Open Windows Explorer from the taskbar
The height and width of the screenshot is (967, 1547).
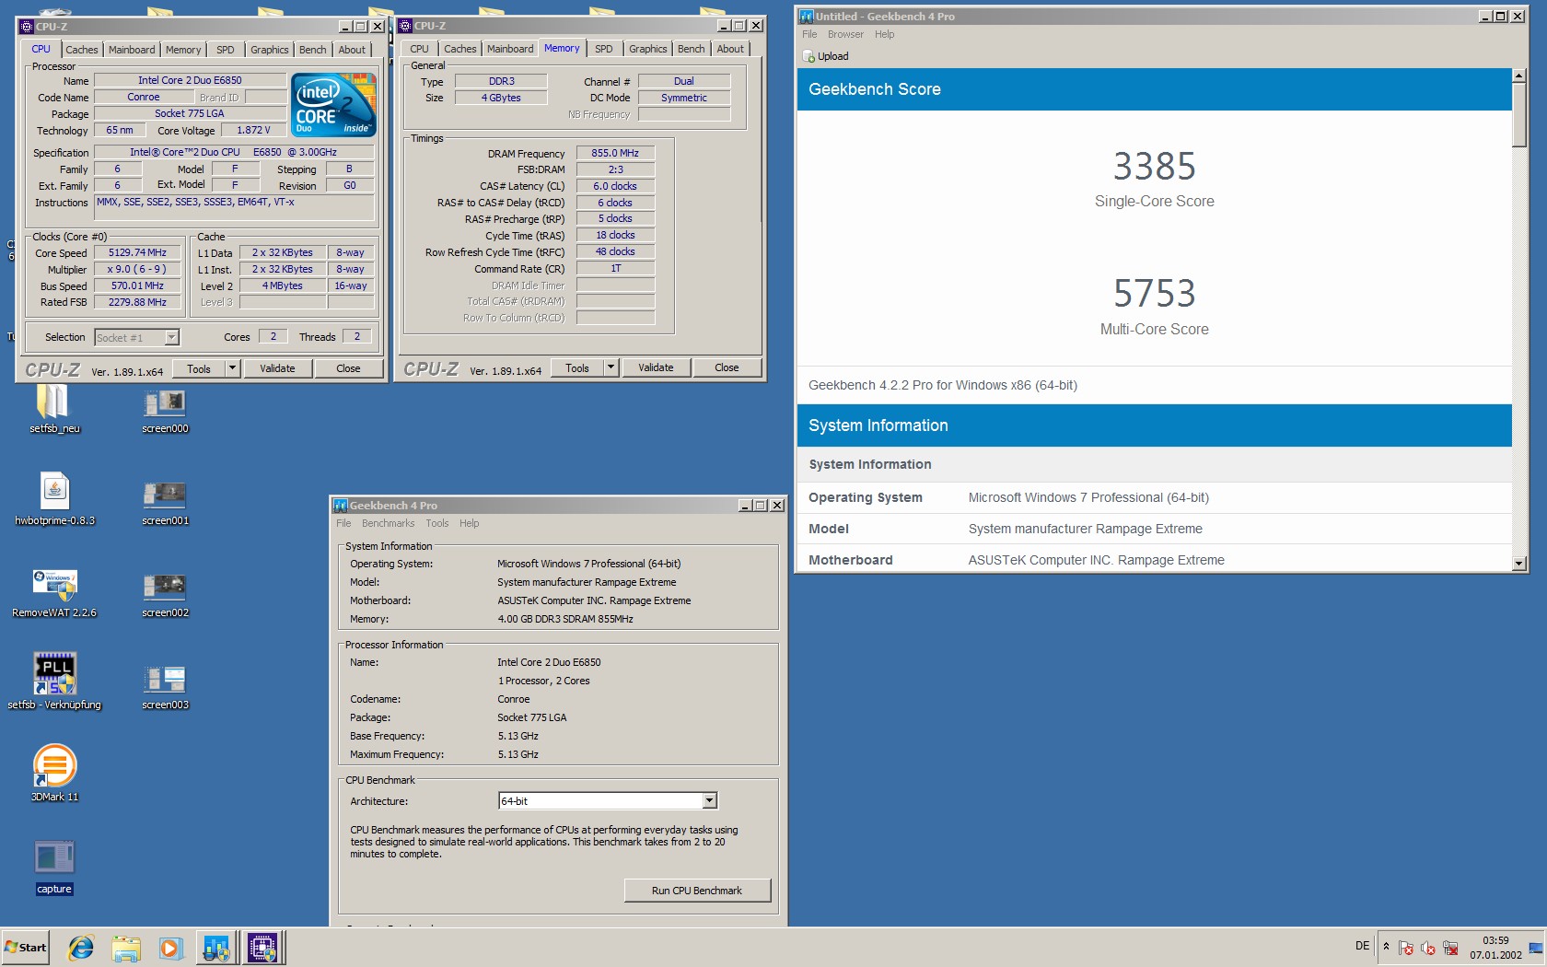pyautogui.click(x=126, y=948)
